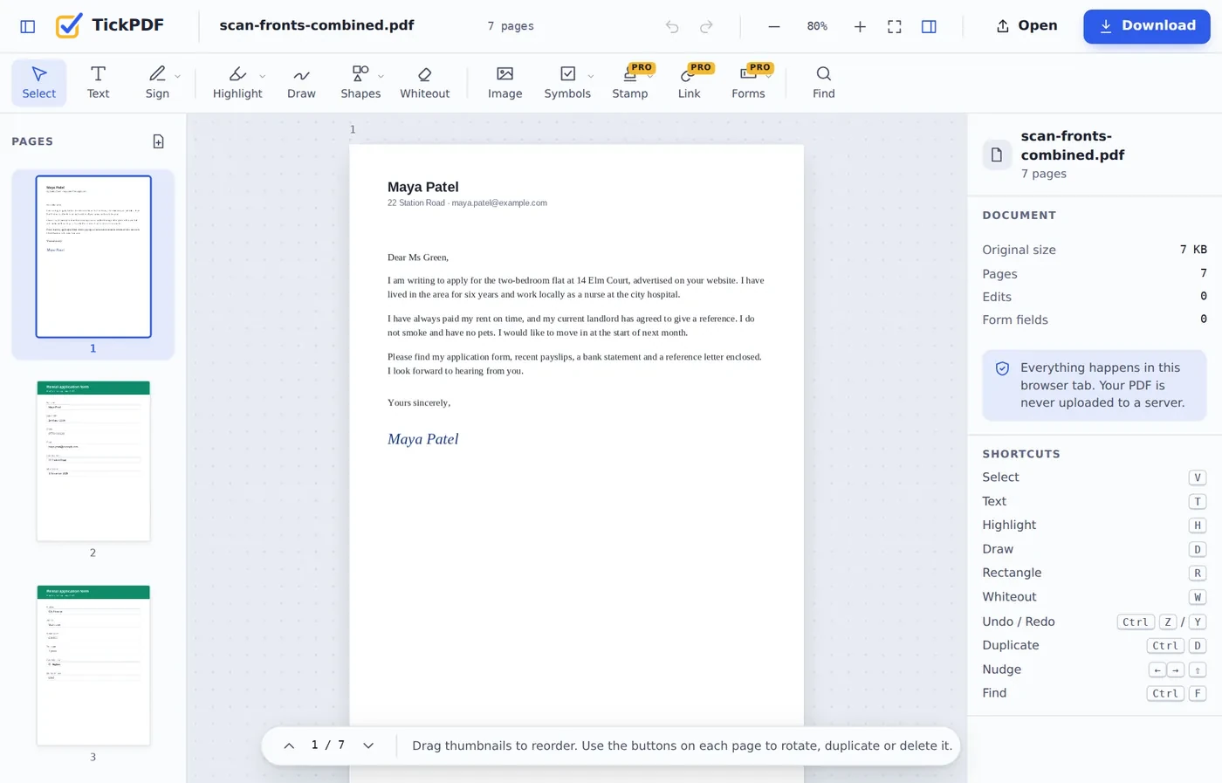Download the edited PDF
The width and height of the screenshot is (1222, 783).
click(x=1147, y=26)
